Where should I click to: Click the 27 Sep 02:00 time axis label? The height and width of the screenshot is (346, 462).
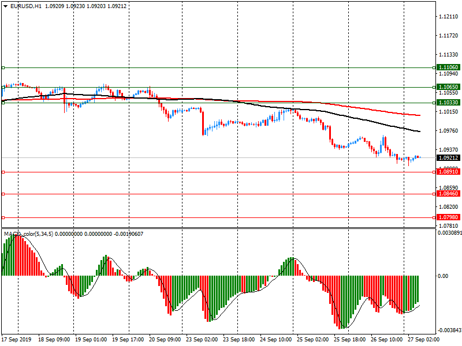click(x=423, y=340)
